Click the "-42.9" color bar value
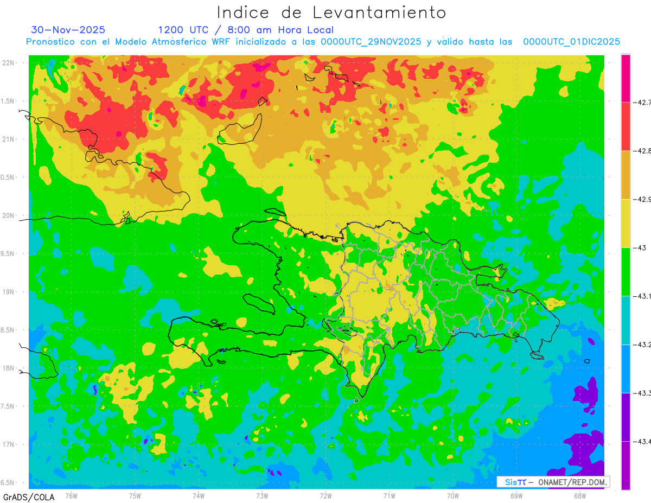This screenshot has width=651, height=503. 642,199
